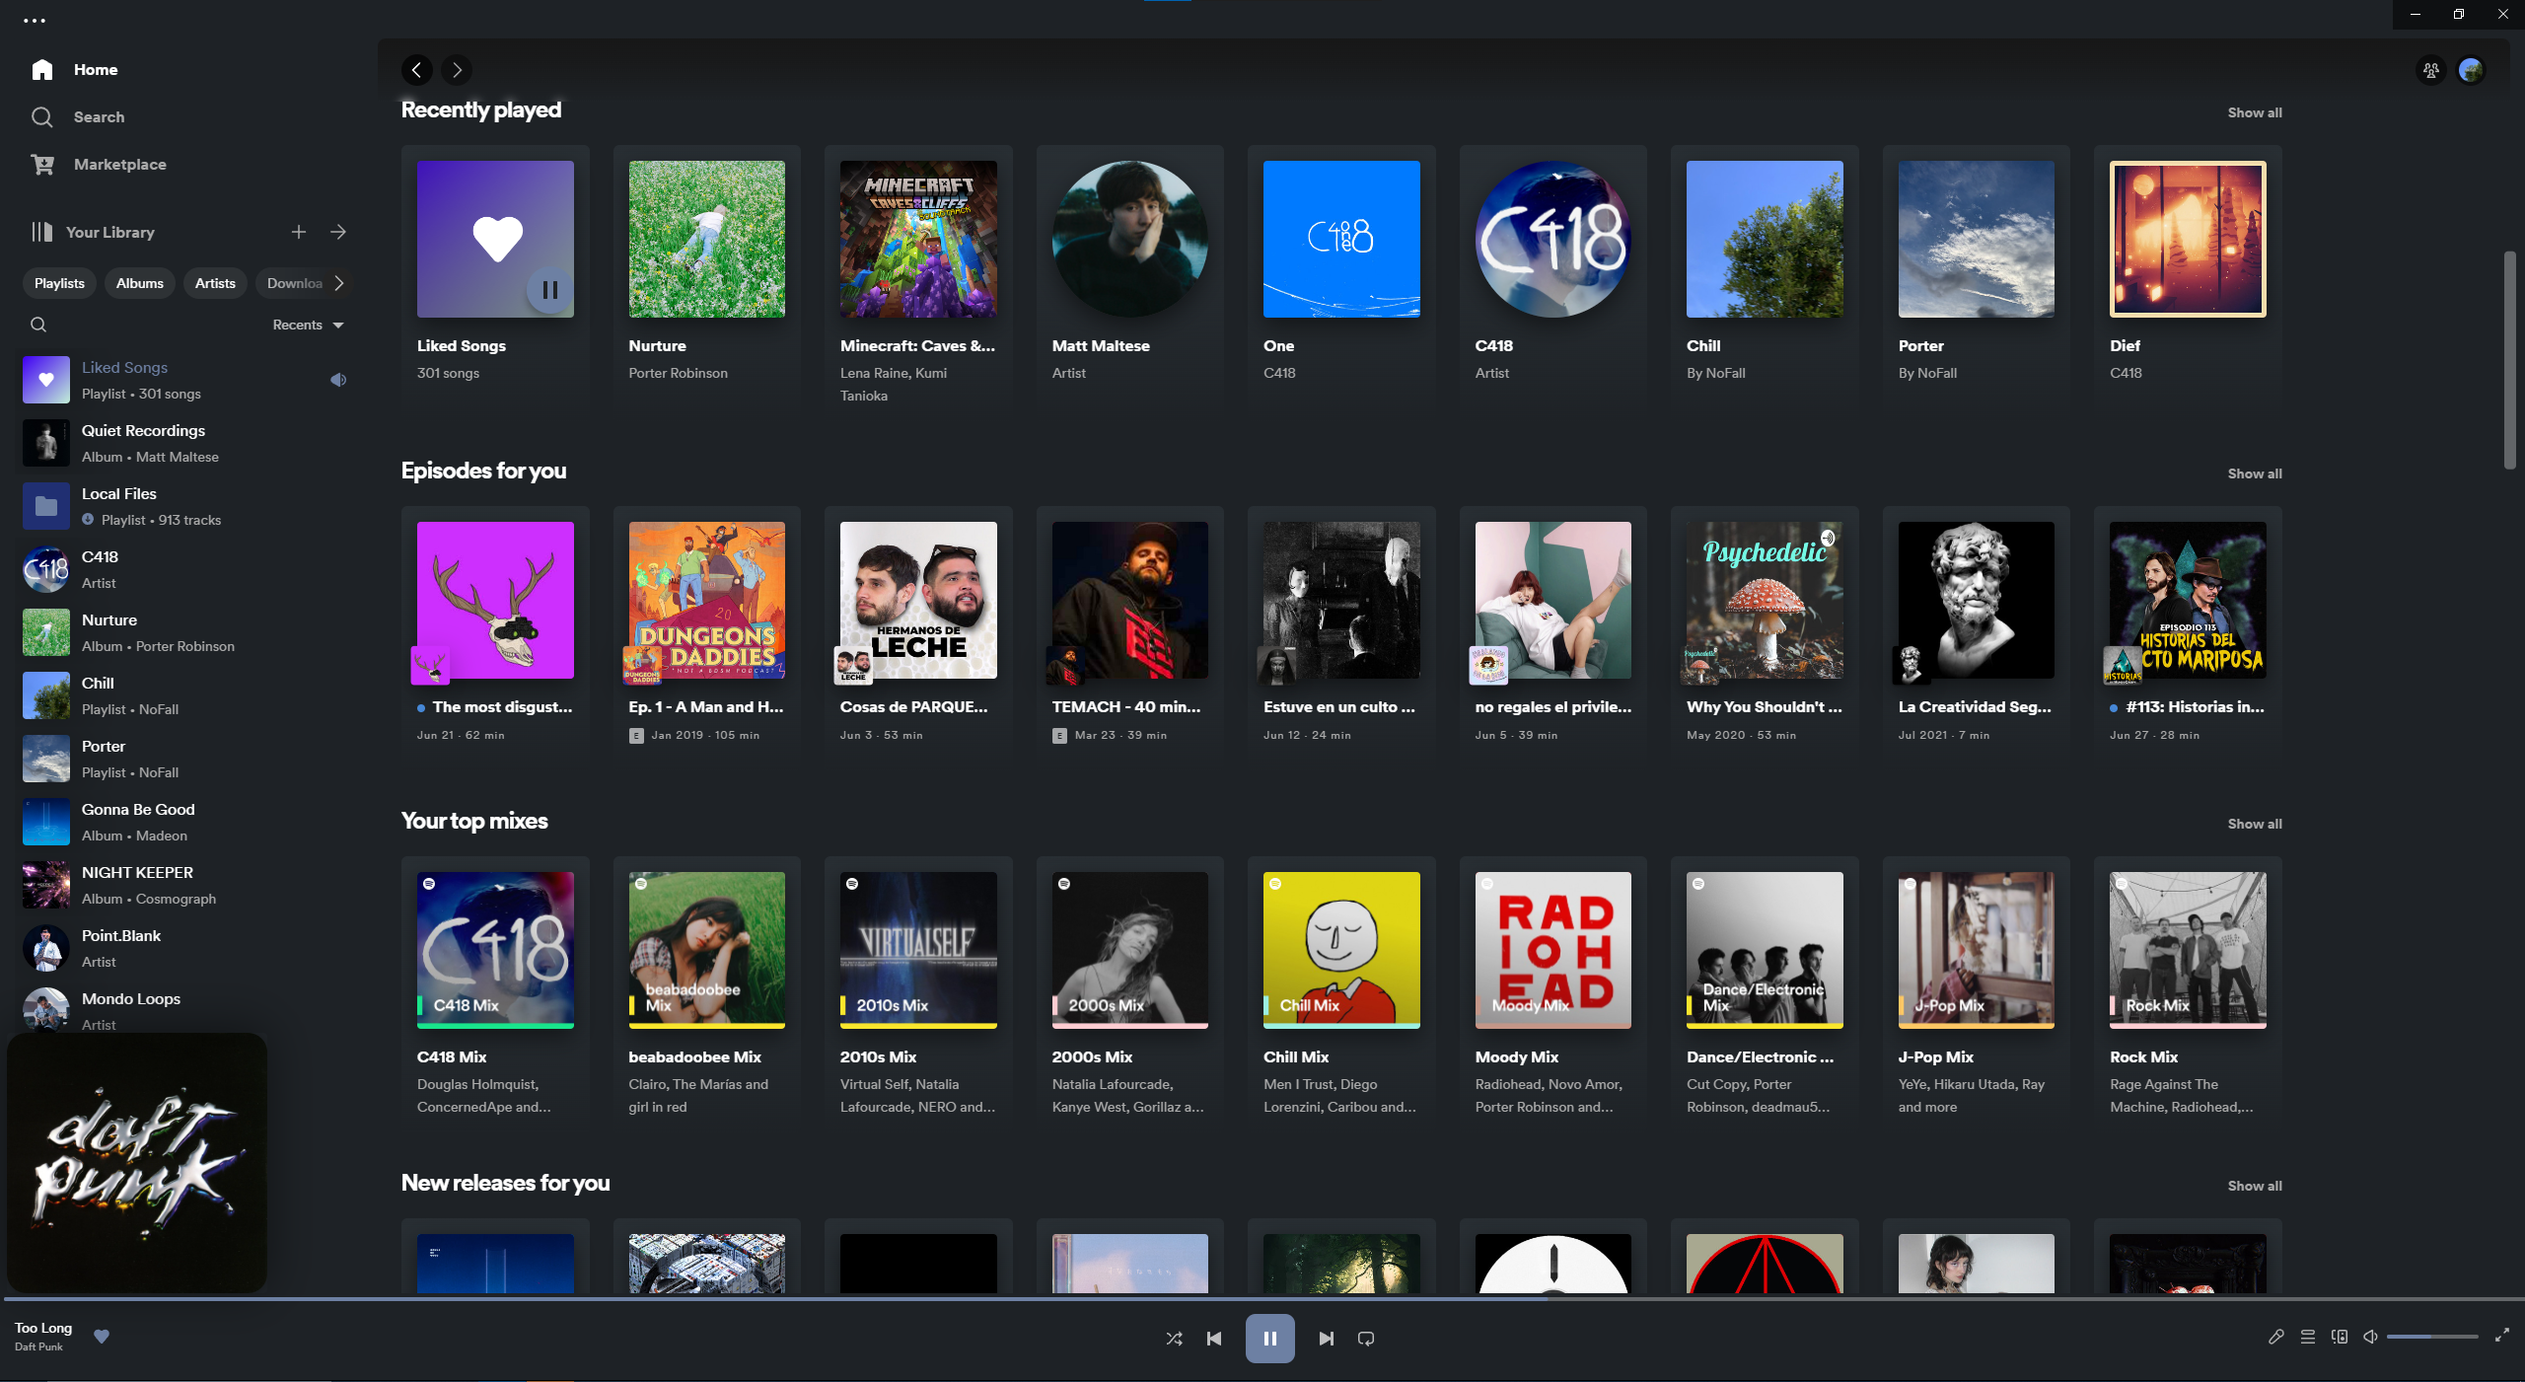The width and height of the screenshot is (2525, 1382).
Task: Open the friend activity icon
Action: click(x=2430, y=70)
